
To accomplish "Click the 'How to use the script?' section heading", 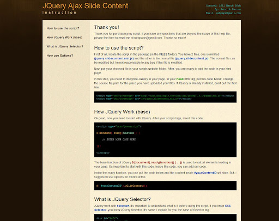I will pos(119,48).
